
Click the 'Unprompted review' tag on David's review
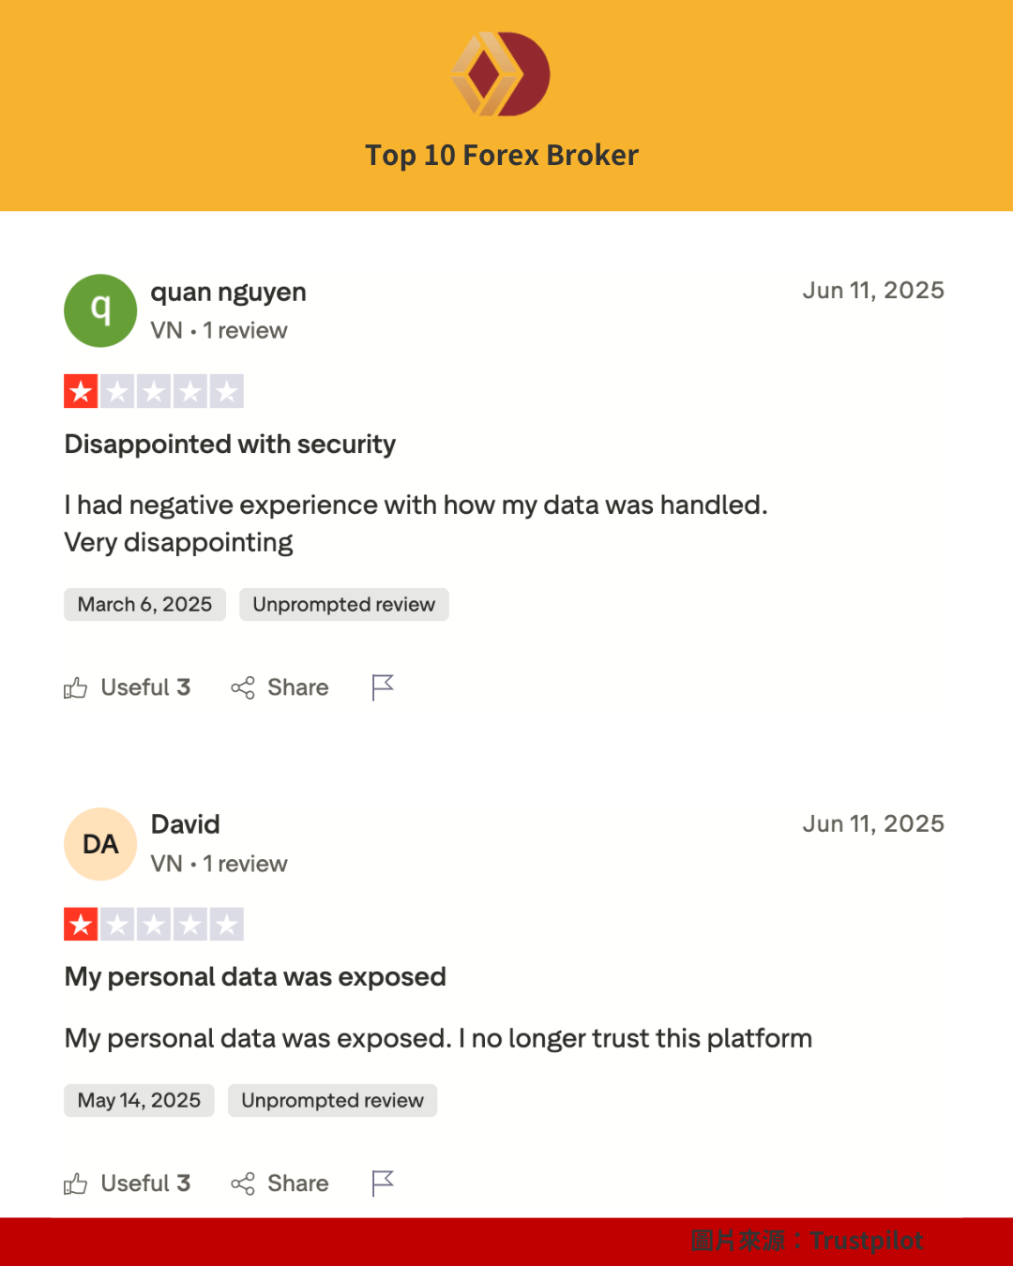(x=332, y=1100)
